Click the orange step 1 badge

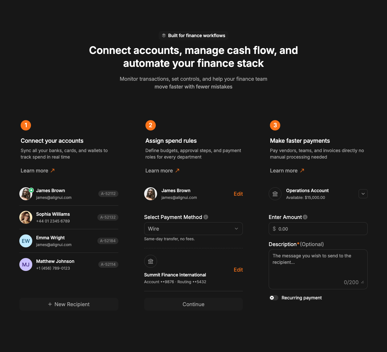26,125
